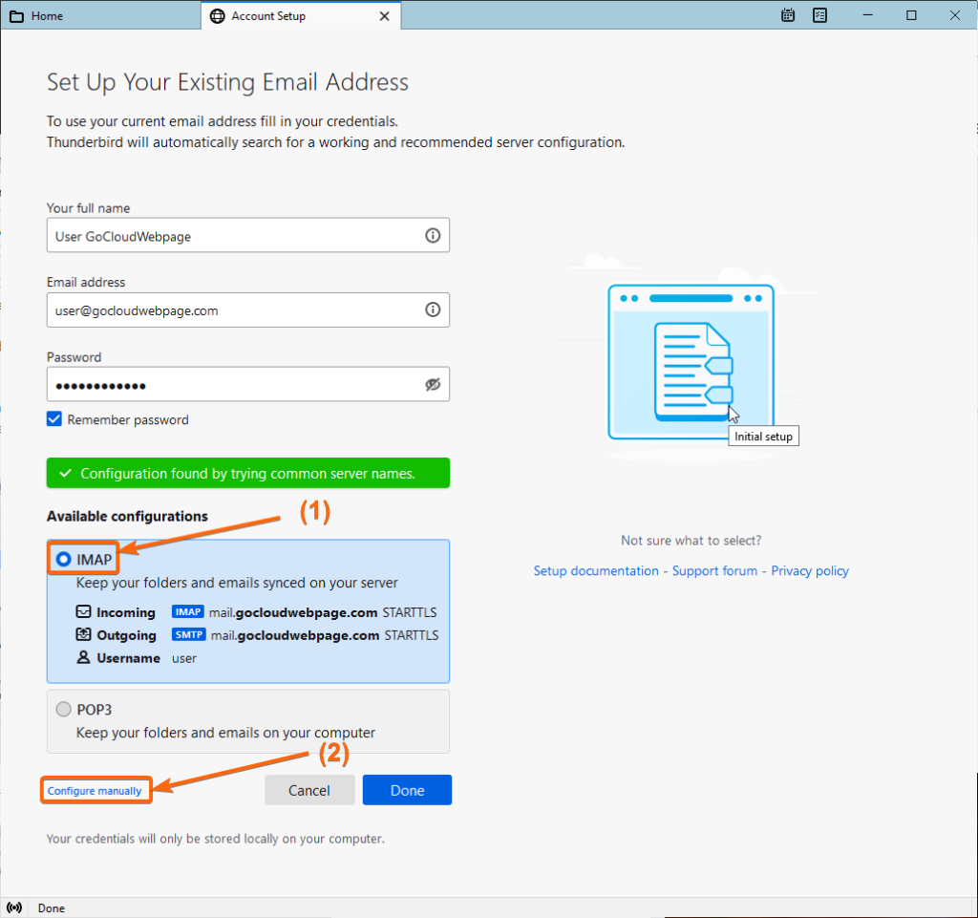The height and width of the screenshot is (918, 978).
Task: Select the IMAP radio button
Action: pyautogui.click(x=63, y=558)
